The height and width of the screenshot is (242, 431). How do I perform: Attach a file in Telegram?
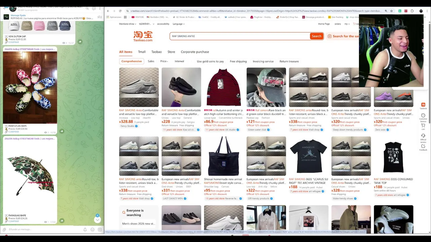4,230
